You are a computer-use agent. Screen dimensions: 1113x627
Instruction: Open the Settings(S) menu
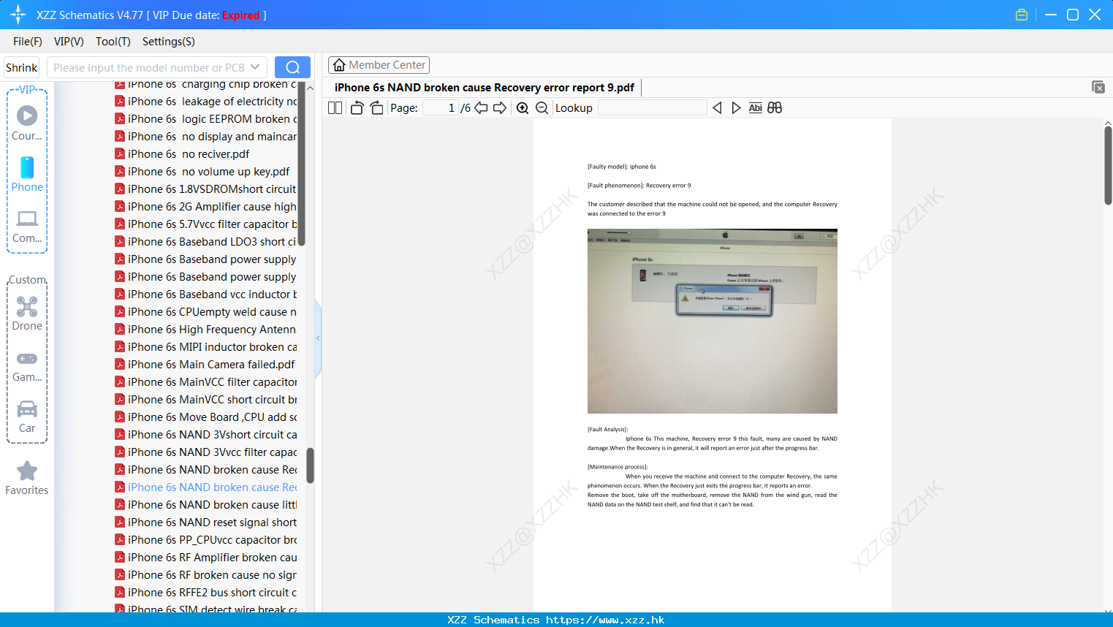click(x=169, y=42)
